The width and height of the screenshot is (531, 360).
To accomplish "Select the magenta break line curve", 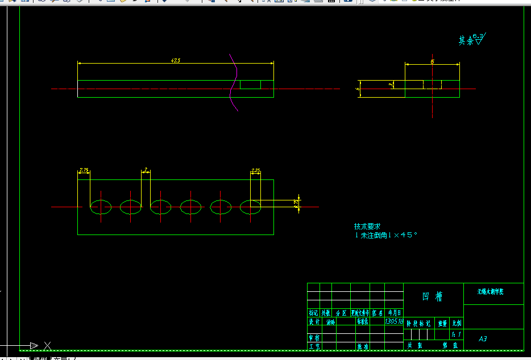I will coord(234,82).
